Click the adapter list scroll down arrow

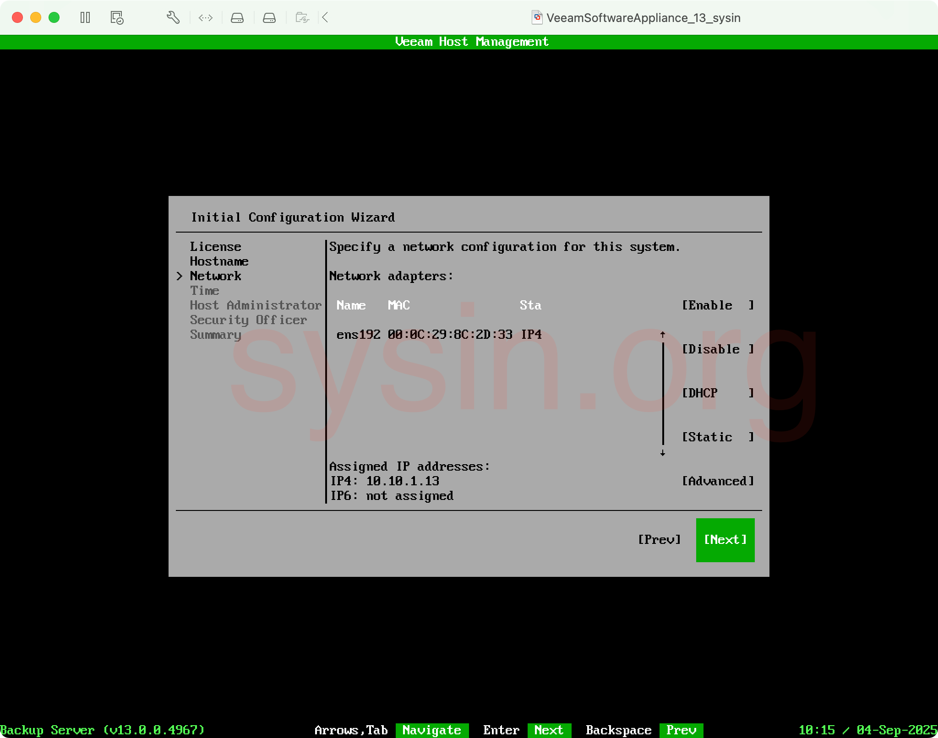coord(663,453)
